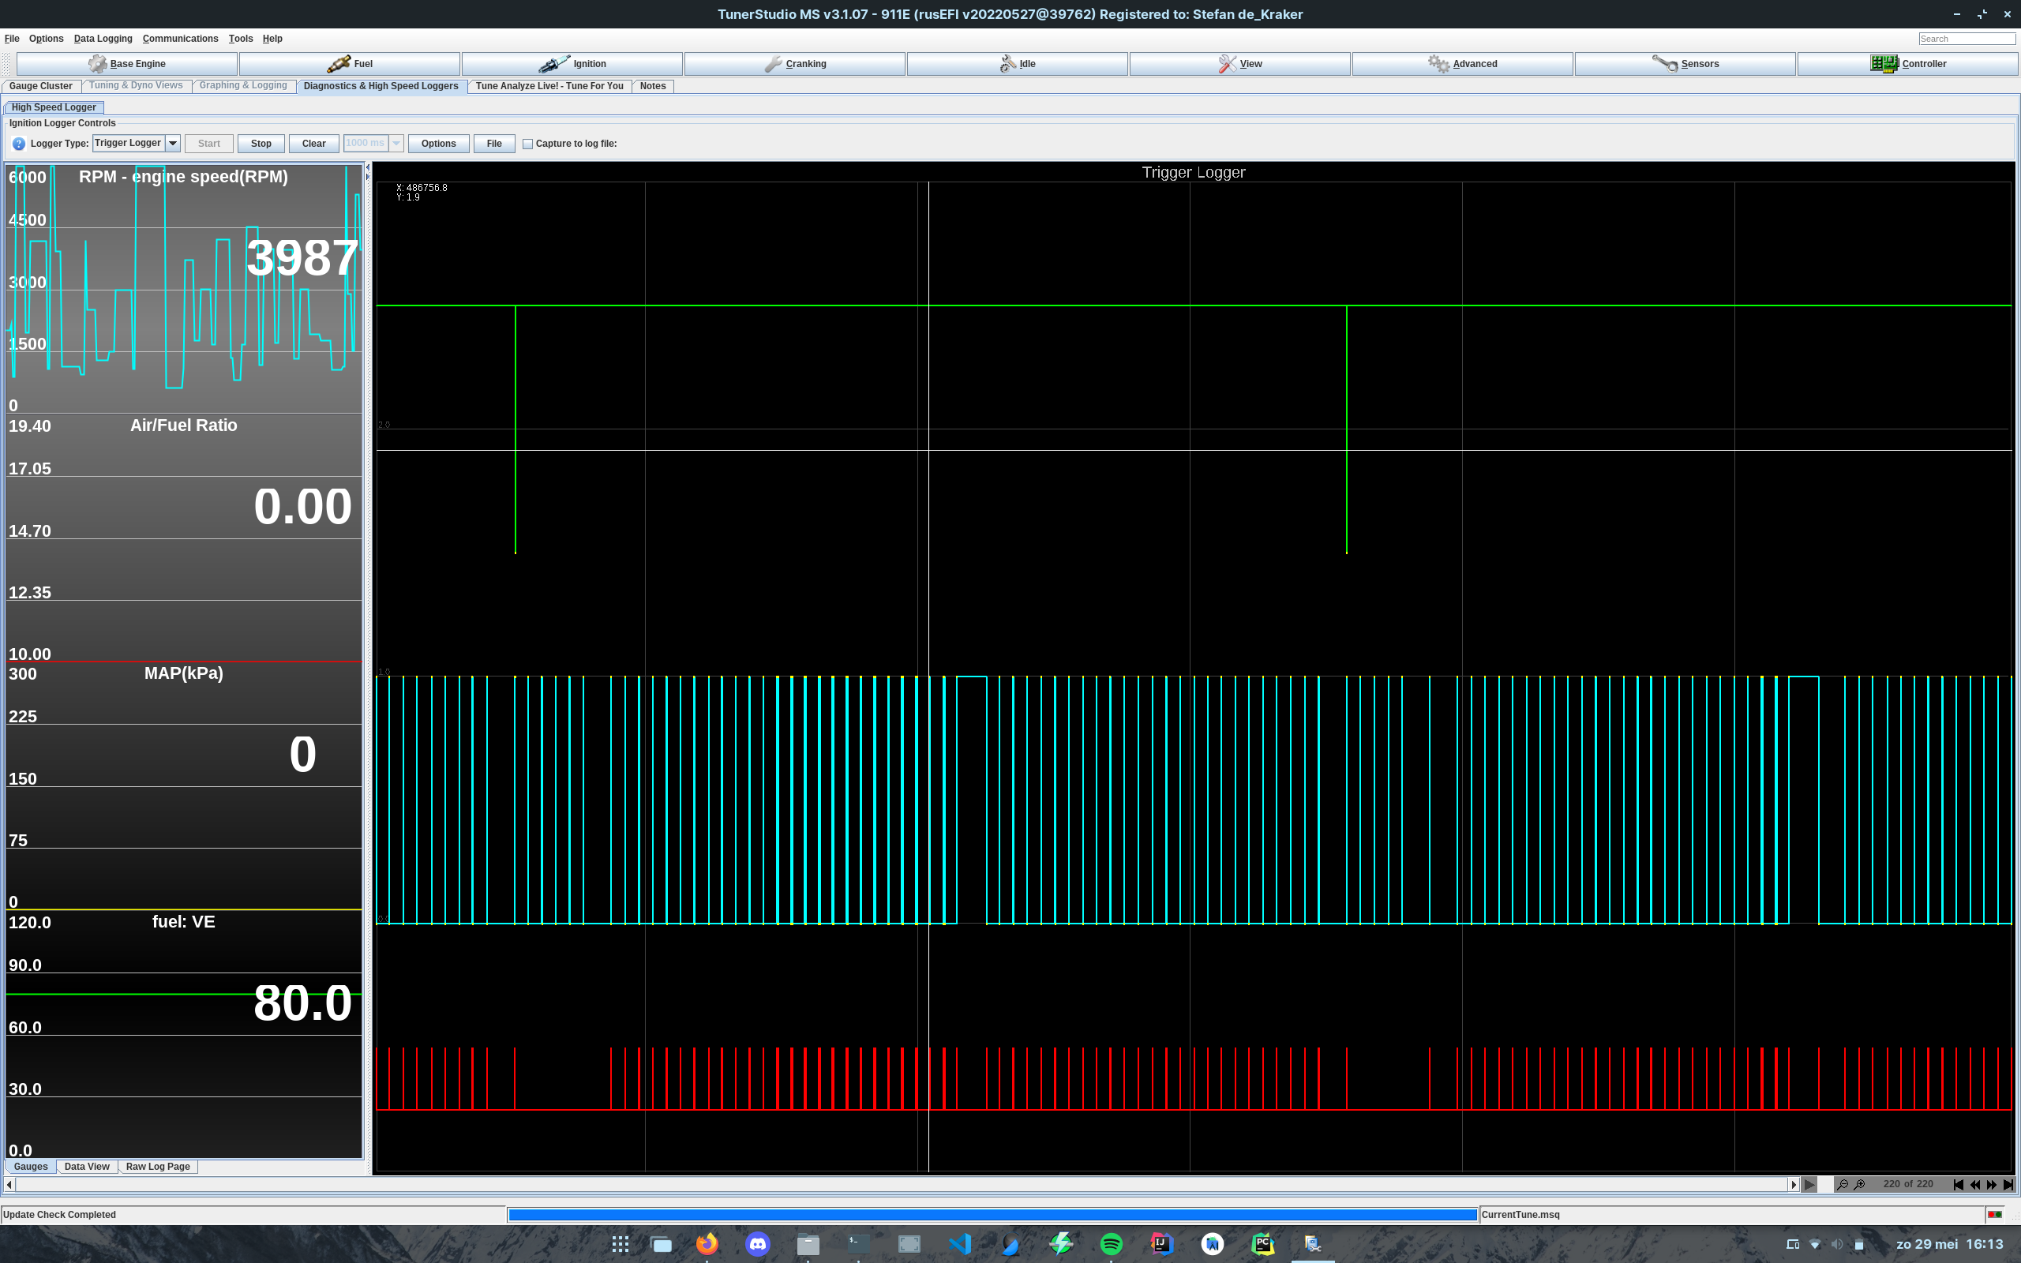Open the Idle toolbar button
Viewport: 2021px width, 1263px height.
pyautogui.click(x=1017, y=63)
